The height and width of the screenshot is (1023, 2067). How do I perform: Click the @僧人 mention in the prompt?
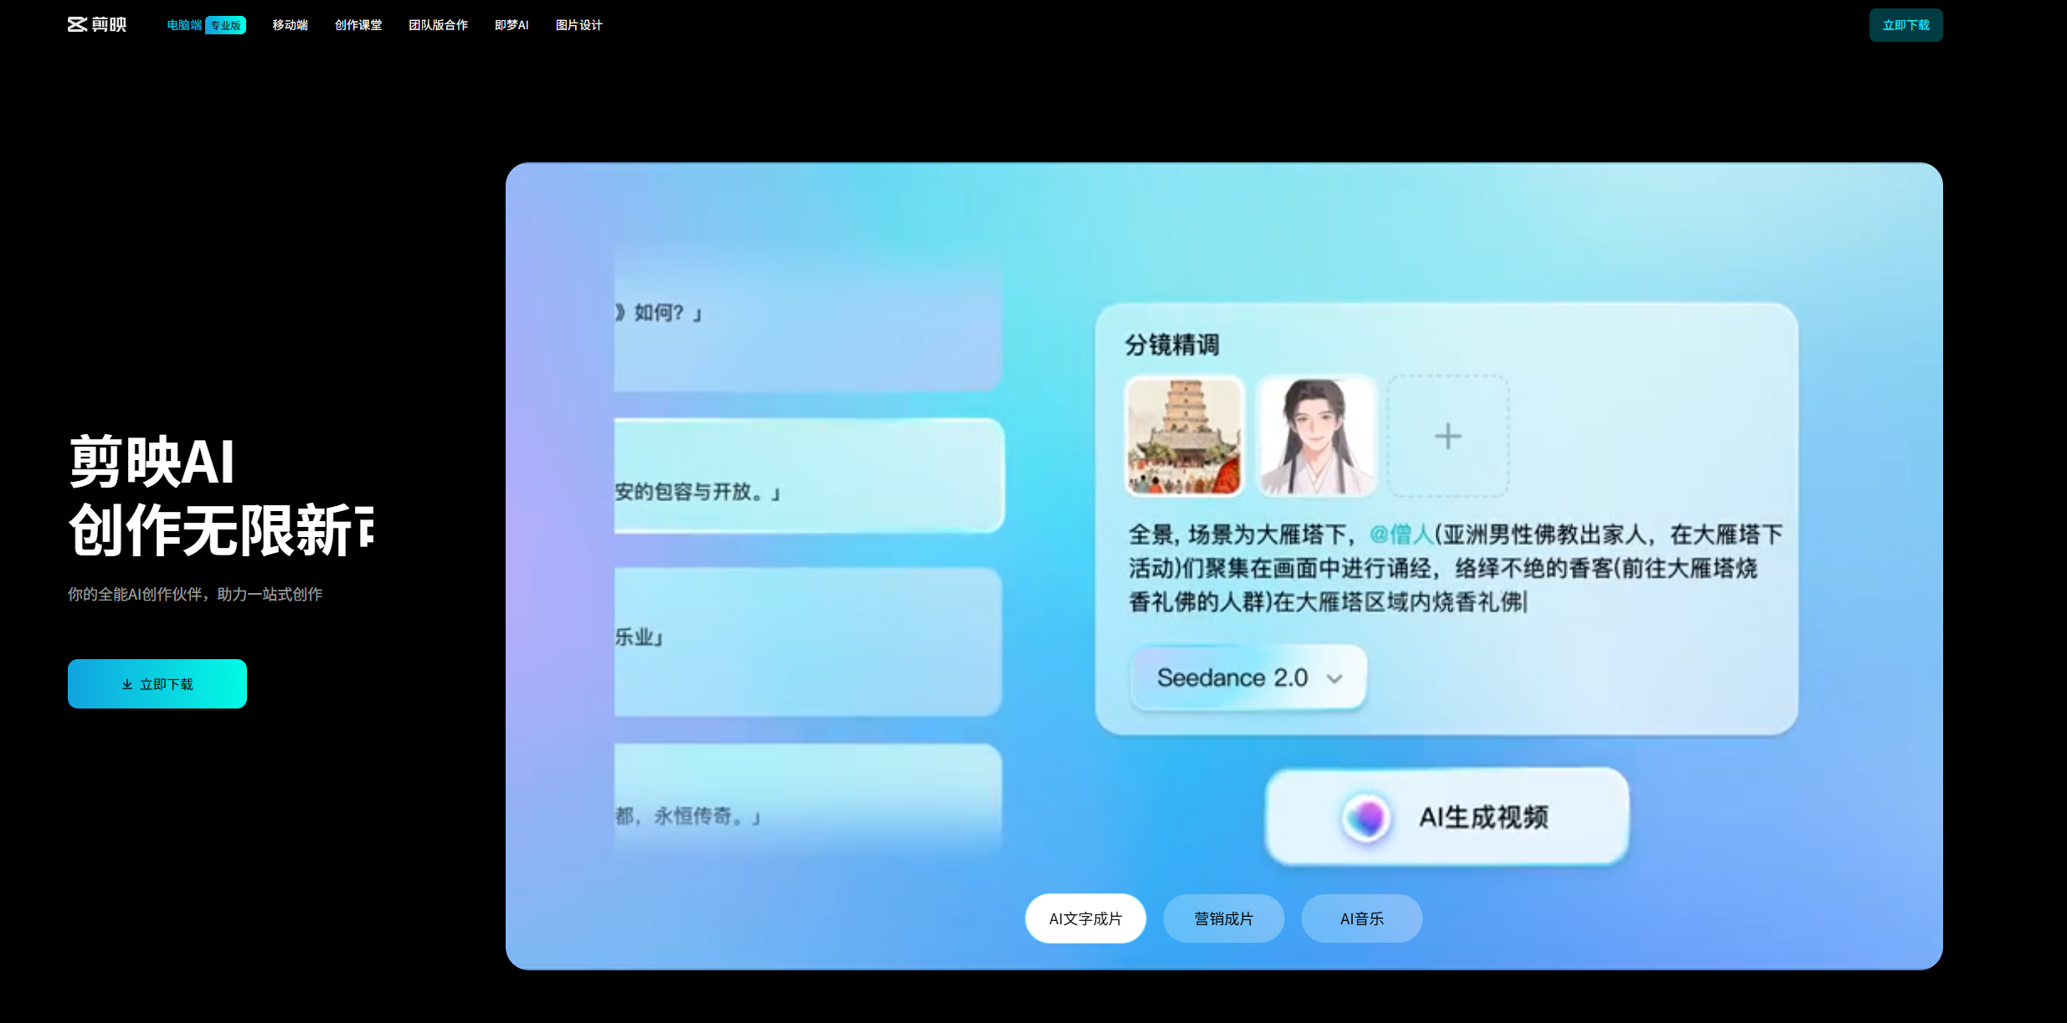(1401, 534)
